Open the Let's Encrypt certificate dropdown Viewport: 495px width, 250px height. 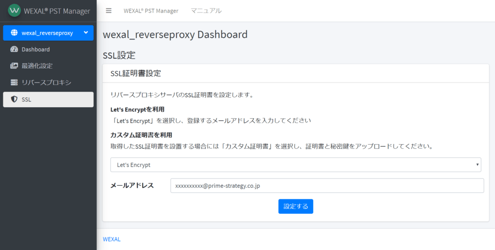[x=296, y=165]
